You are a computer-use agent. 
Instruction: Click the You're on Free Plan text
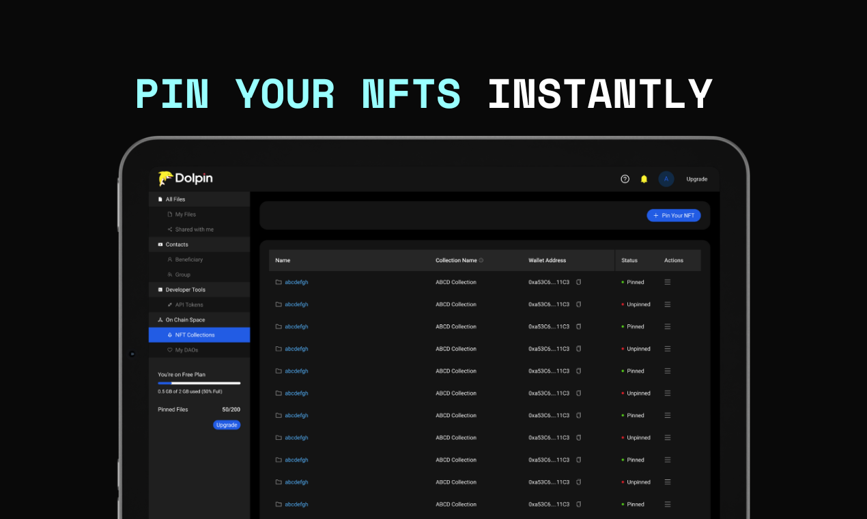182,374
